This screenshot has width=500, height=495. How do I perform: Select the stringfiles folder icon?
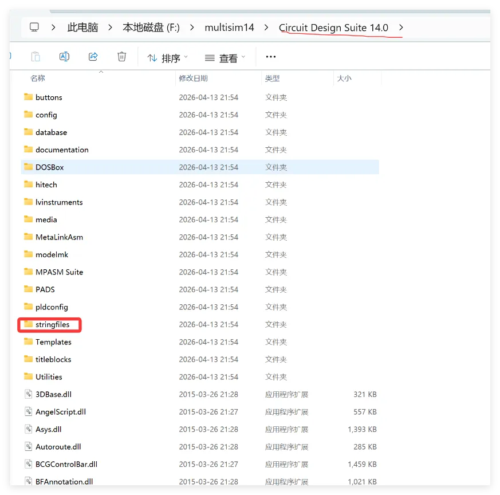[29, 324]
